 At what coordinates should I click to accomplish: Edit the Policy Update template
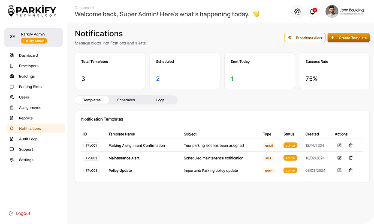(x=339, y=170)
